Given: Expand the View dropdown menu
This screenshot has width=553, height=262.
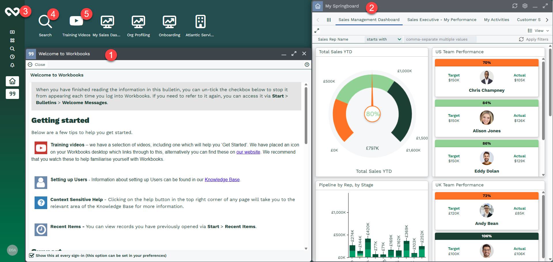Looking at the screenshot, I should pos(538,31).
